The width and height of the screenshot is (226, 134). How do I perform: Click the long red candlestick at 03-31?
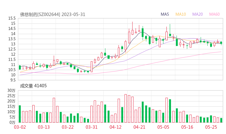[x=92, y=67]
